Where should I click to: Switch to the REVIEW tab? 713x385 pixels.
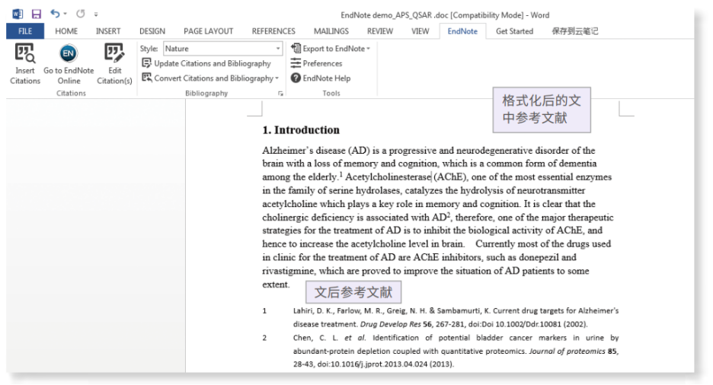(x=380, y=31)
